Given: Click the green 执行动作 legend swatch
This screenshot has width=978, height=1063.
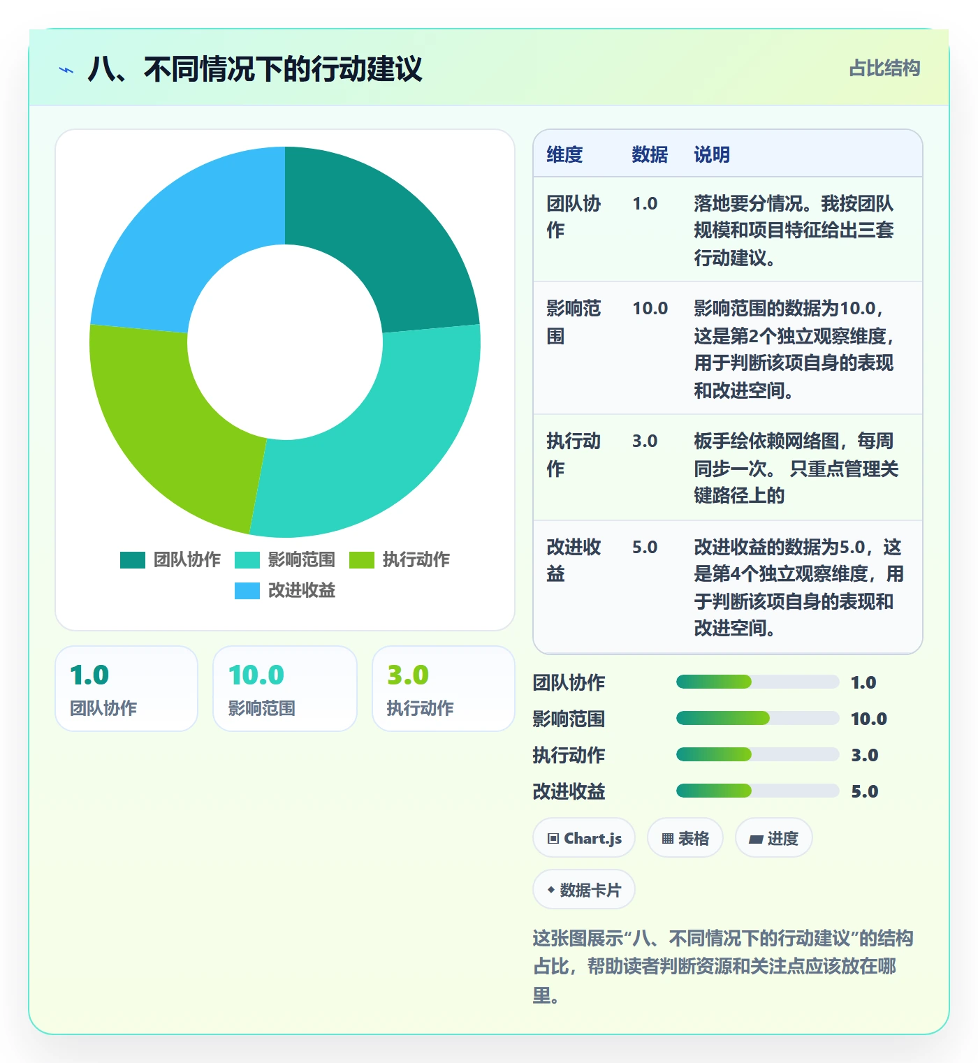Looking at the screenshot, I should (x=362, y=560).
